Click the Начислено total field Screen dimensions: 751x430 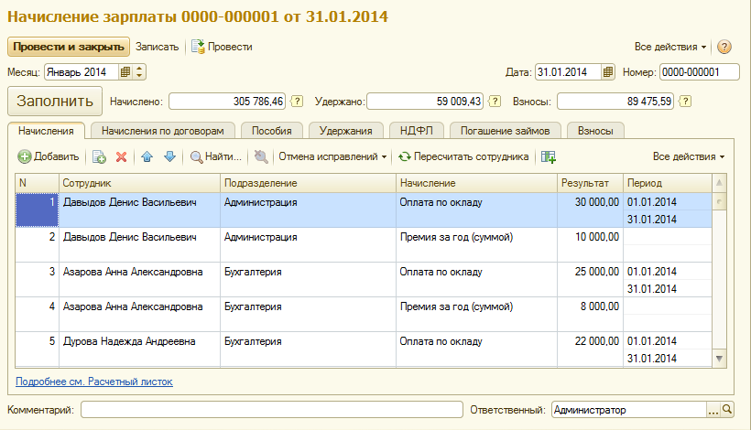[x=227, y=102]
